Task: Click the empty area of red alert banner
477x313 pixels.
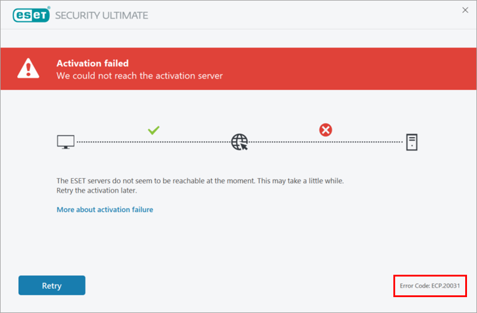Action: point(350,69)
